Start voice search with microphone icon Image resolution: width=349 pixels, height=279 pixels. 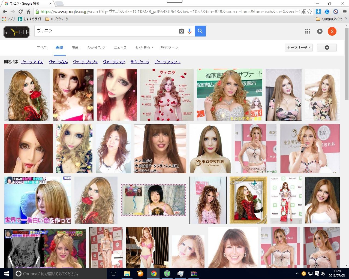(189, 31)
